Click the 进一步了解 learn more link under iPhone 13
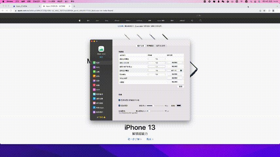Image resolution: width=280 pixels, height=157 pixels. click(134, 139)
